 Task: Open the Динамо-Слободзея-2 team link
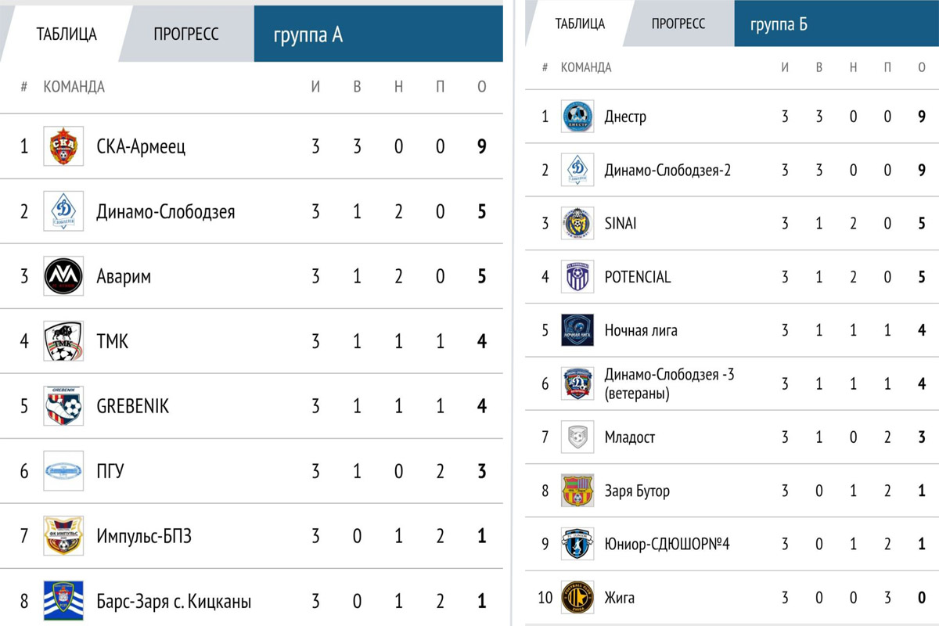[667, 170]
